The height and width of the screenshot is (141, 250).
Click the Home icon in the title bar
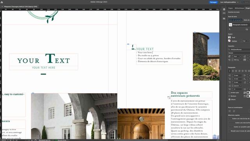click(2, 2)
